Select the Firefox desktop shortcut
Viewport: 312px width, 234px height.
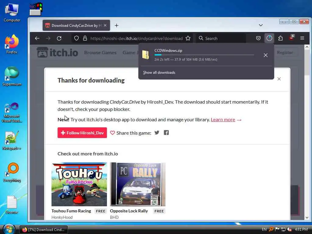tap(12, 44)
